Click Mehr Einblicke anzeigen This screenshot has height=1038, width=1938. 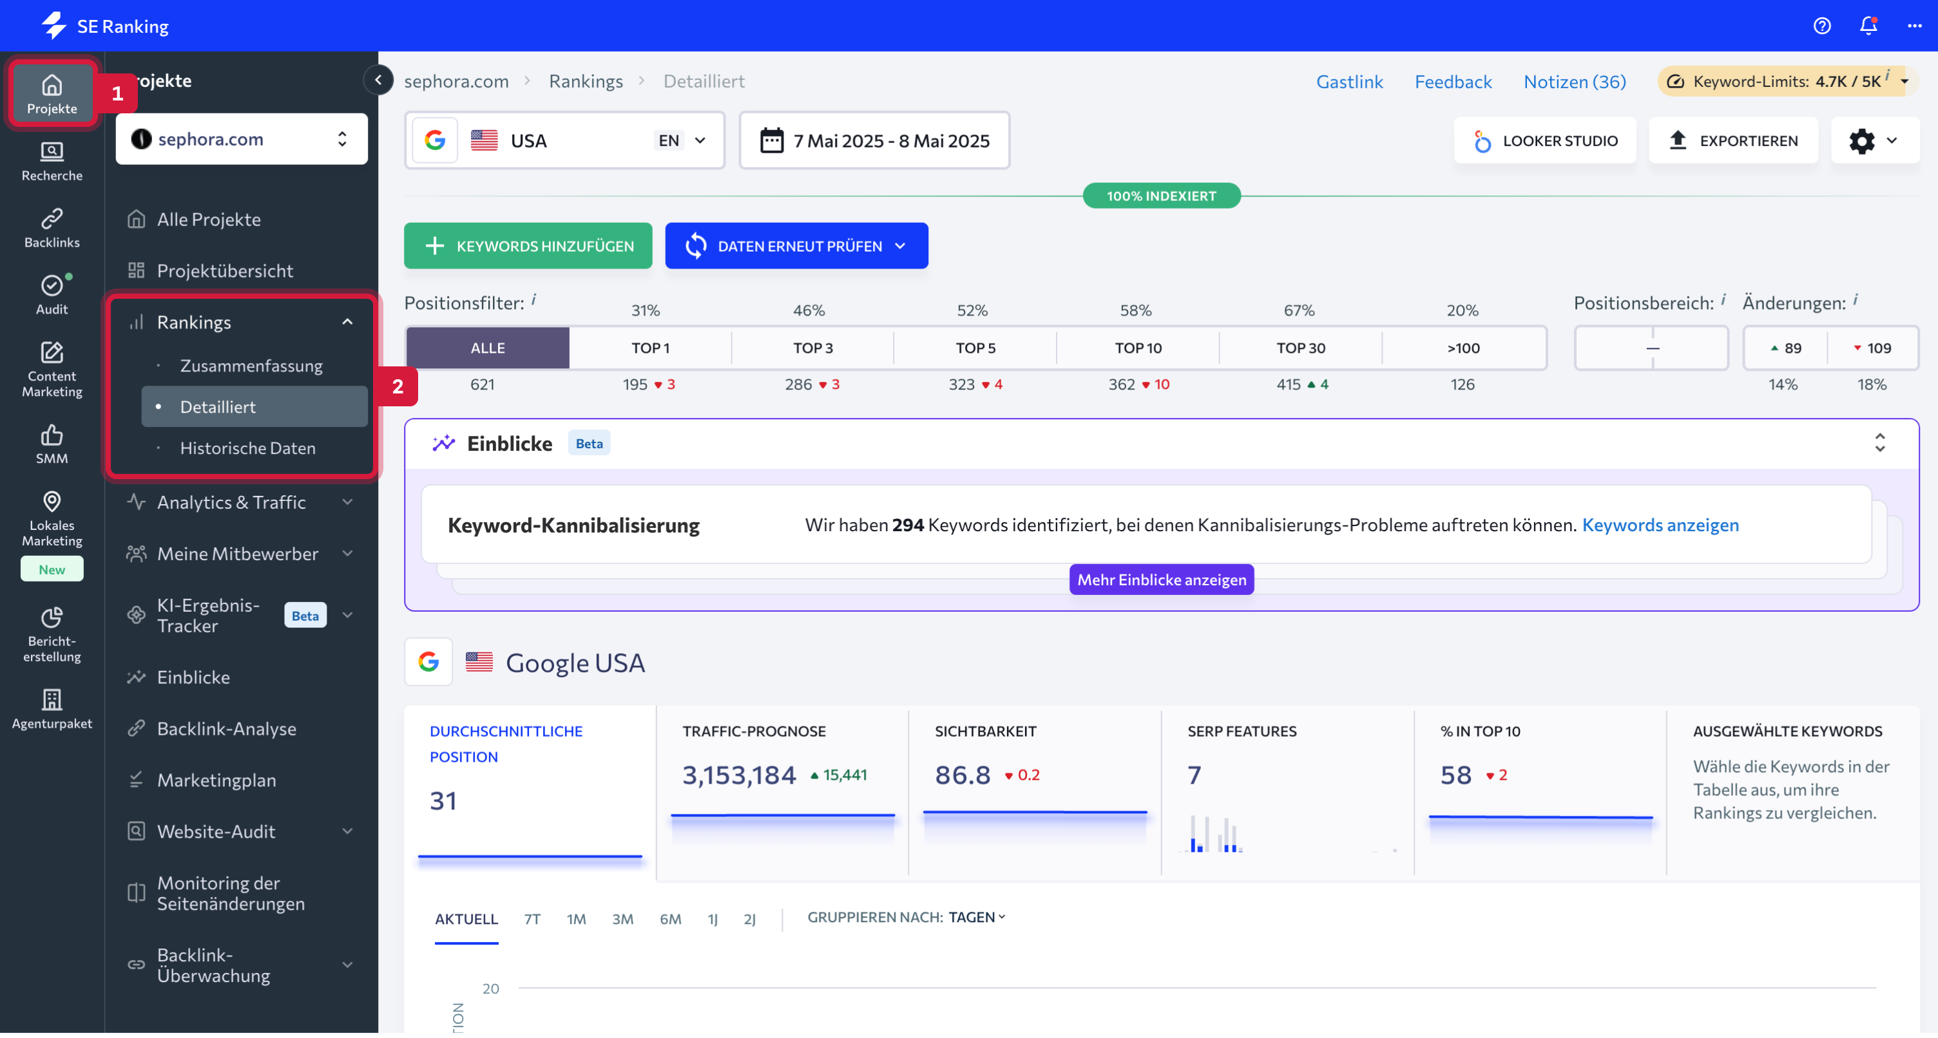tap(1161, 580)
